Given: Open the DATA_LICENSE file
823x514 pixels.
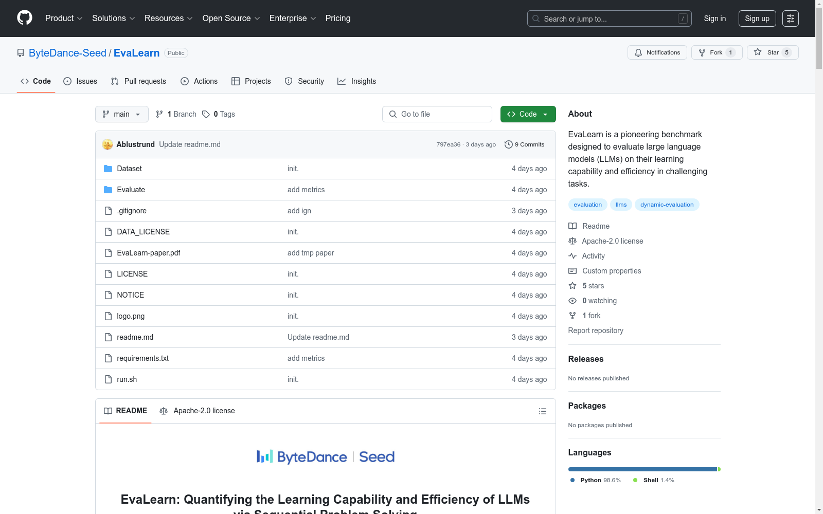Looking at the screenshot, I should [144, 232].
